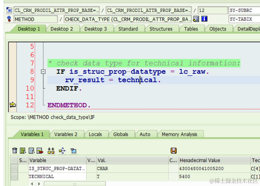This screenshot has width=260, height=186.
Task: Select the Auto tab
Action: pos(145,134)
